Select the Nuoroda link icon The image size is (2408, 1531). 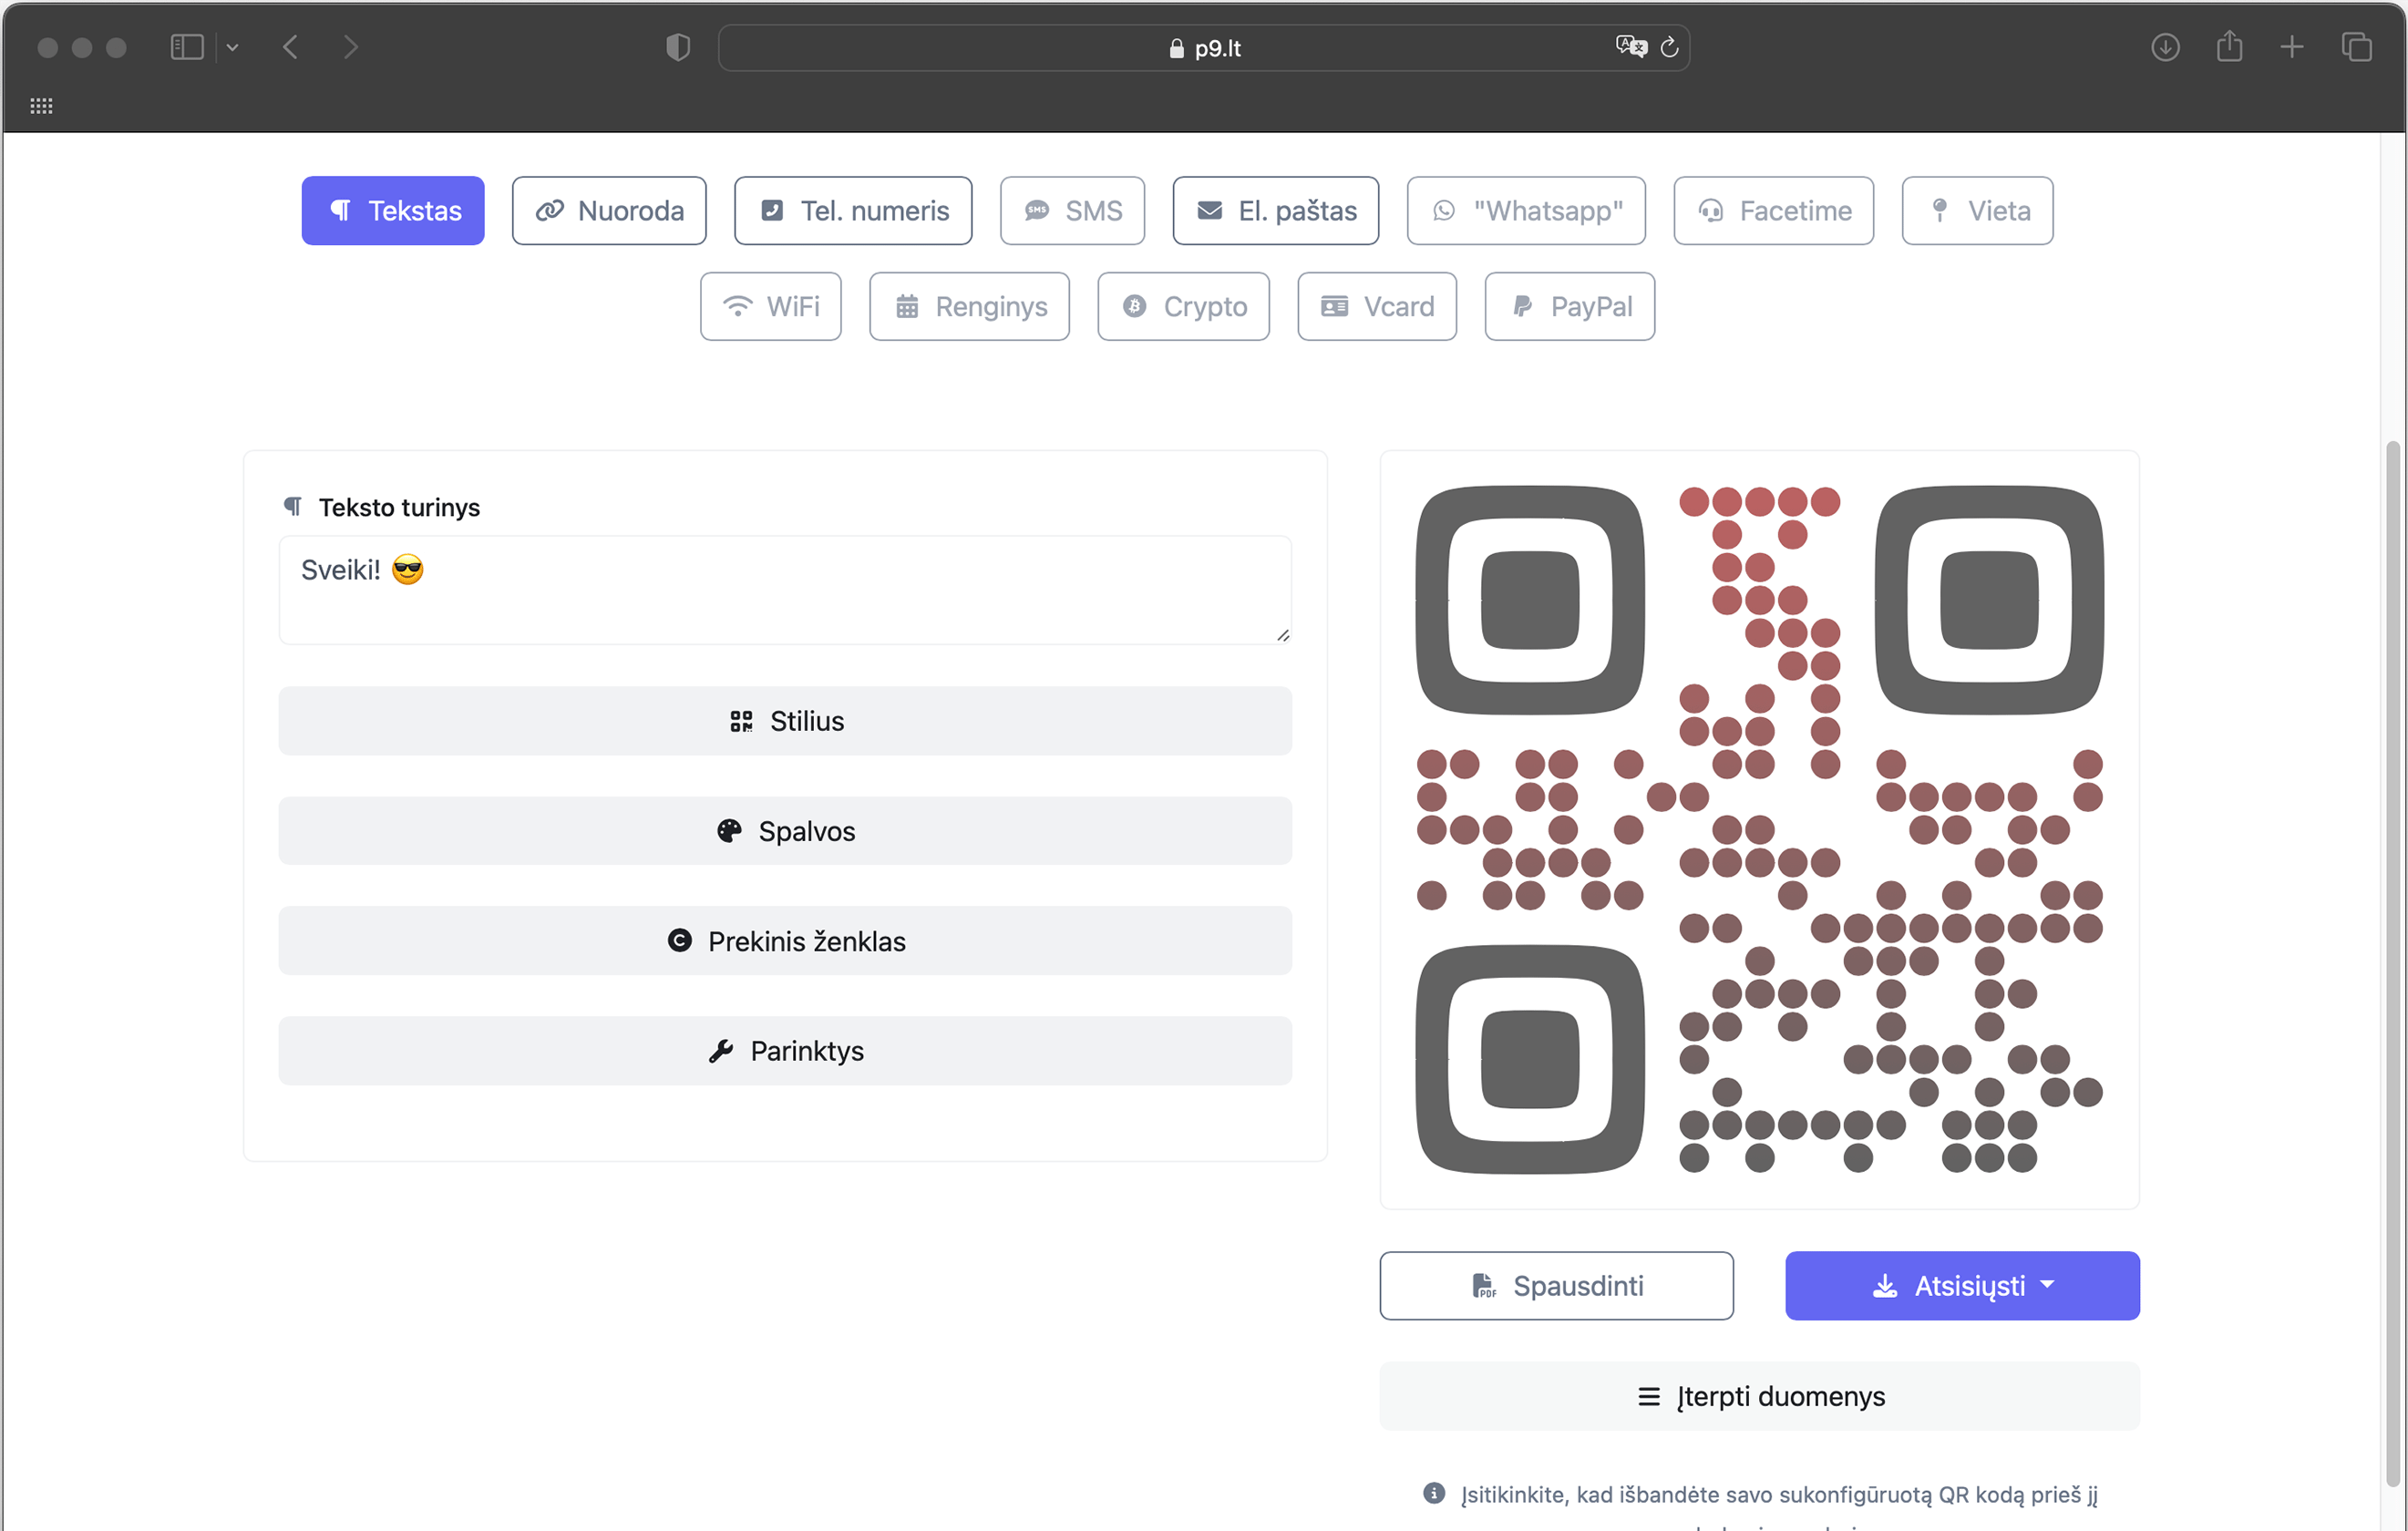pyautogui.click(x=550, y=210)
